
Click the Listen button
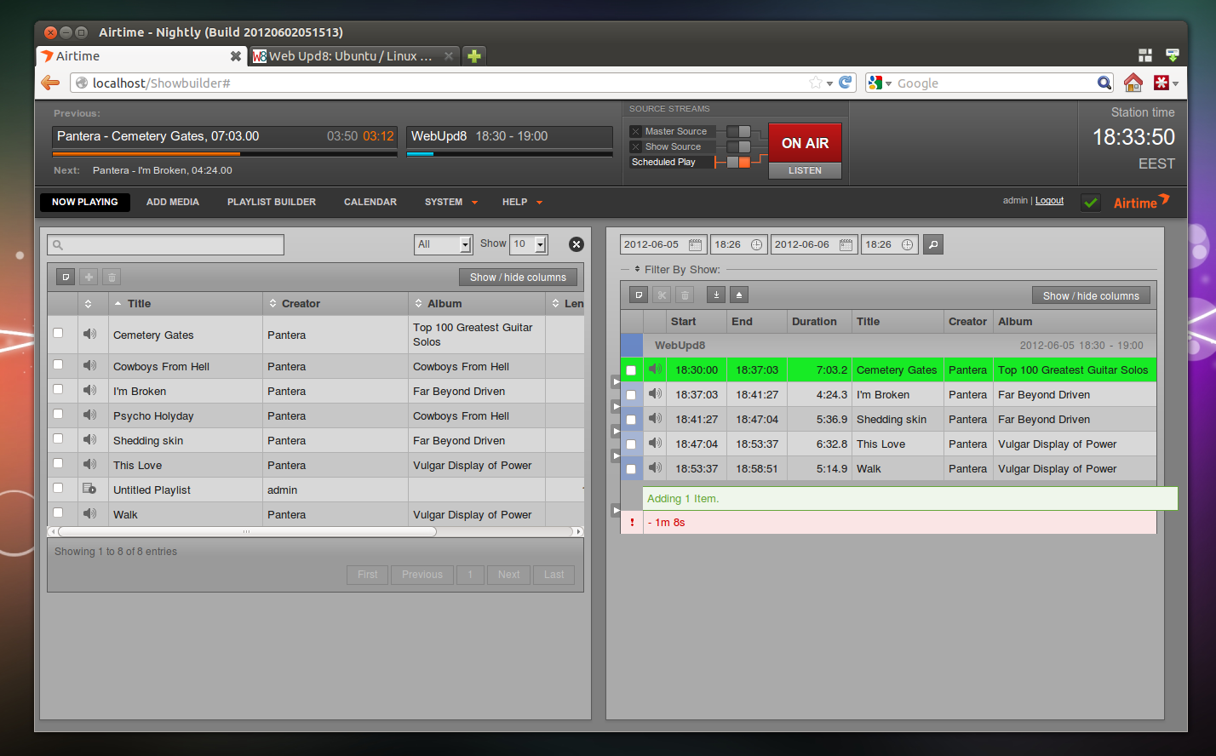[805, 170]
